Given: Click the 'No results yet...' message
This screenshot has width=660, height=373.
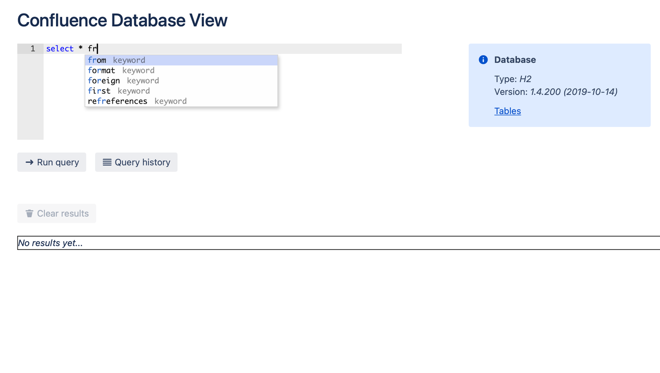Looking at the screenshot, I should click(x=50, y=243).
